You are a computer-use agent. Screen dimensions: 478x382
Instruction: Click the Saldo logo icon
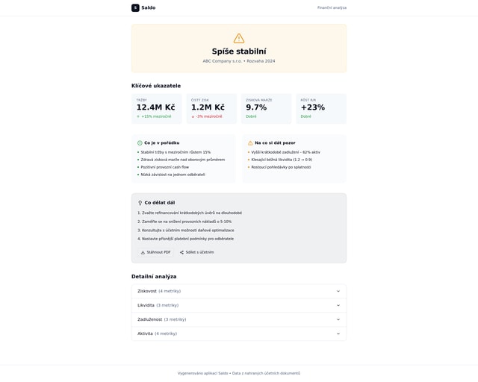coord(135,7)
